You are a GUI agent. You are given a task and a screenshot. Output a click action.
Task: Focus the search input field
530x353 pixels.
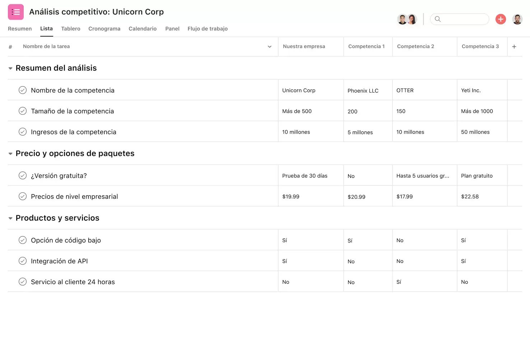pos(460,19)
